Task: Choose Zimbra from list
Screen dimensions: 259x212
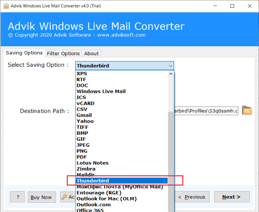Action: click(122, 169)
